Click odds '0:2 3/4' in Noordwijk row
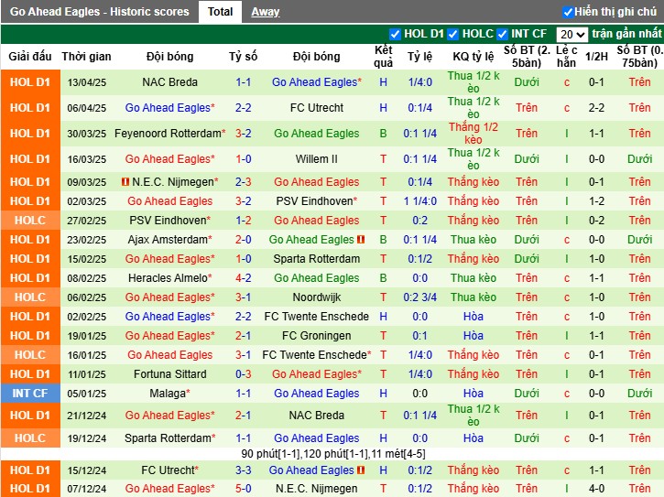Image resolution: width=664 pixels, height=497 pixels. pos(419,297)
